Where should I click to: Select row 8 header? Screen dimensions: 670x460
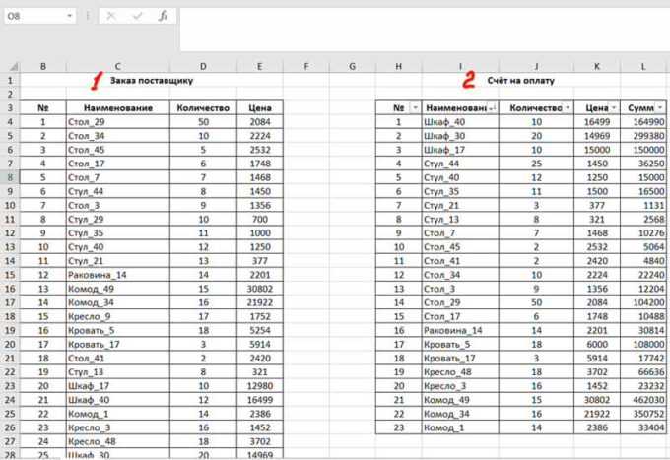[x=10, y=177]
